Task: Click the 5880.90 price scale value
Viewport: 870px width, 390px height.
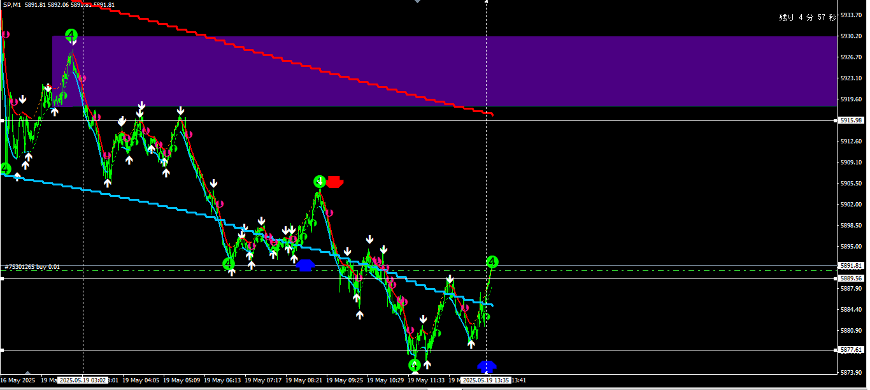Action: pos(852,331)
